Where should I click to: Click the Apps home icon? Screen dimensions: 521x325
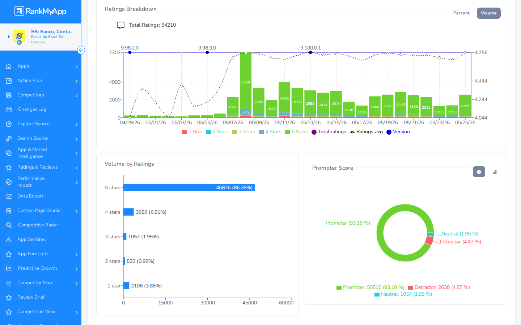tap(9, 66)
